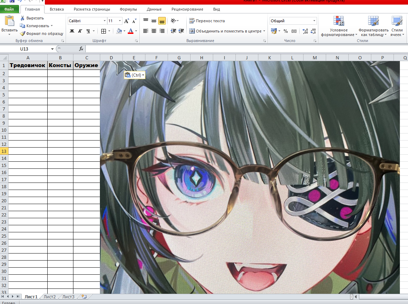
Task: Apply thousands separator 000 format
Action: [x=294, y=31]
